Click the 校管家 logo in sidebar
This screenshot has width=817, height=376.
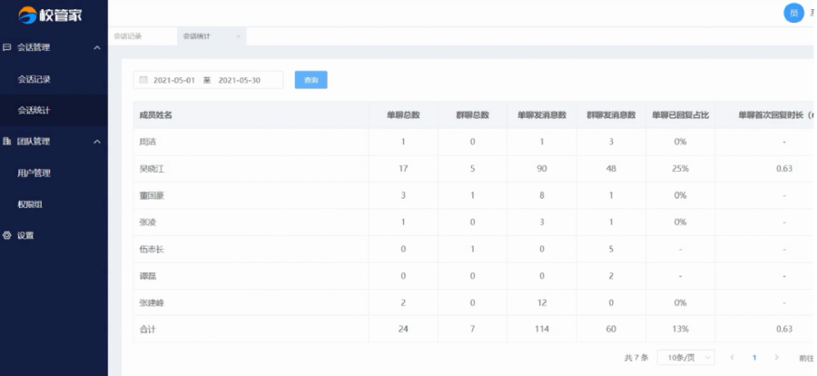pyautogui.click(x=53, y=15)
